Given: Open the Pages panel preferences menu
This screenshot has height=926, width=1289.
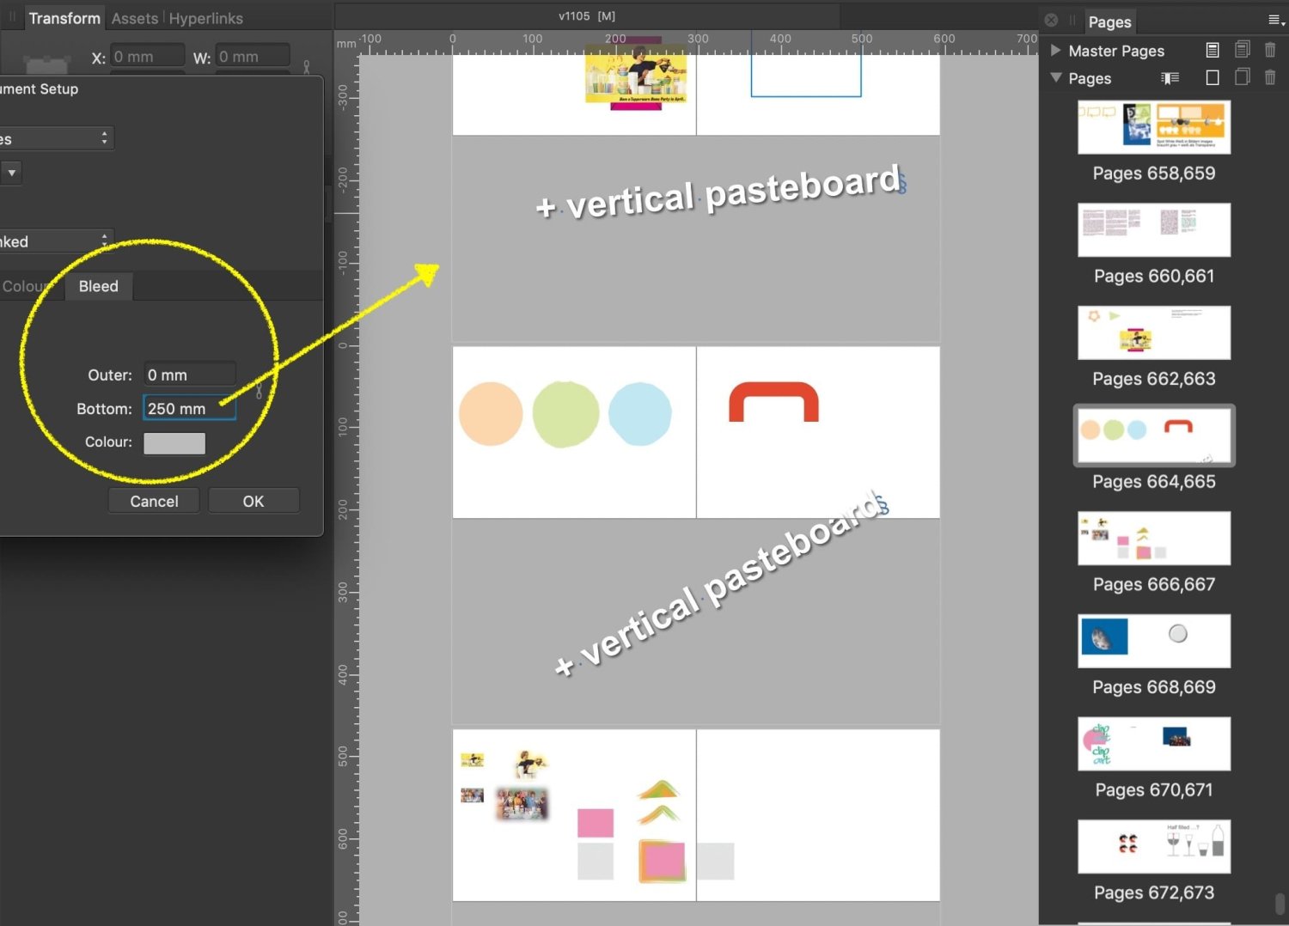Looking at the screenshot, I should (x=1274, y=20).
